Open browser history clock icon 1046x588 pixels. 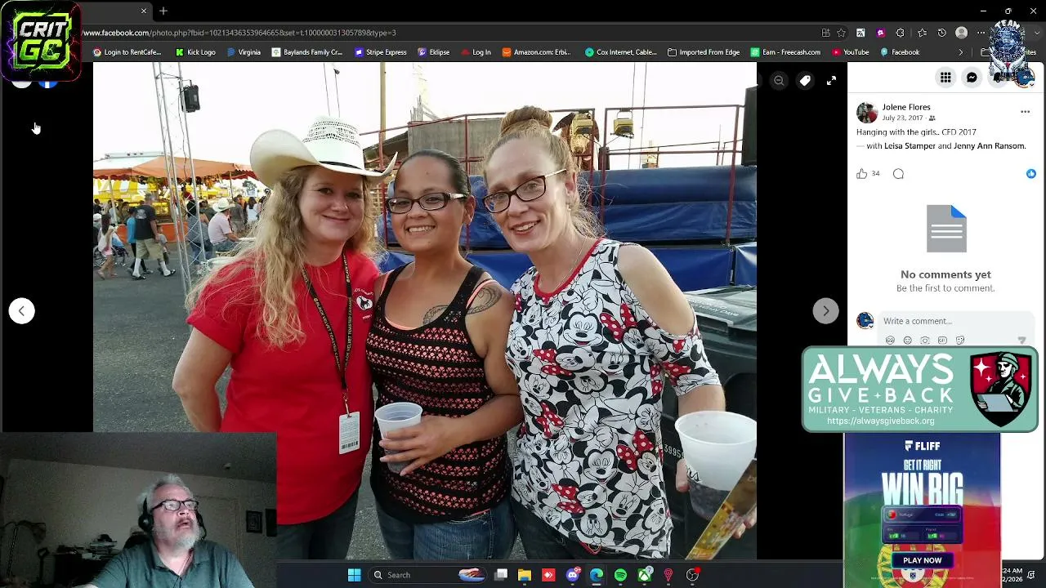941,33
